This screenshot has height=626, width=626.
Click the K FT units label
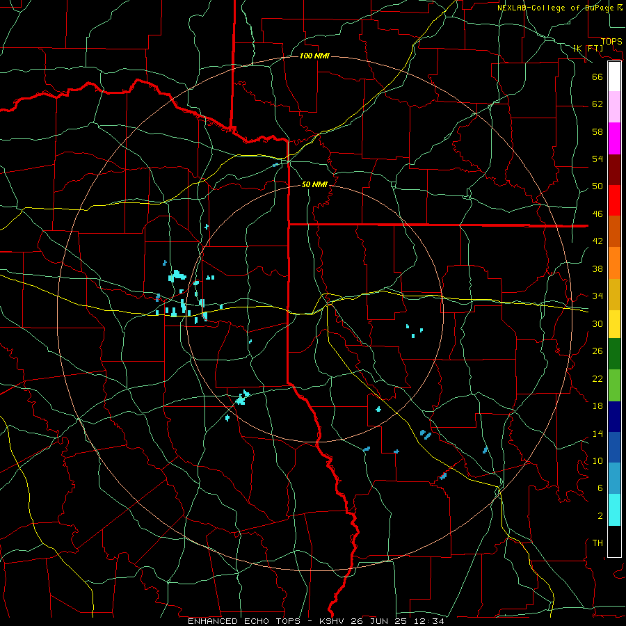588,48
